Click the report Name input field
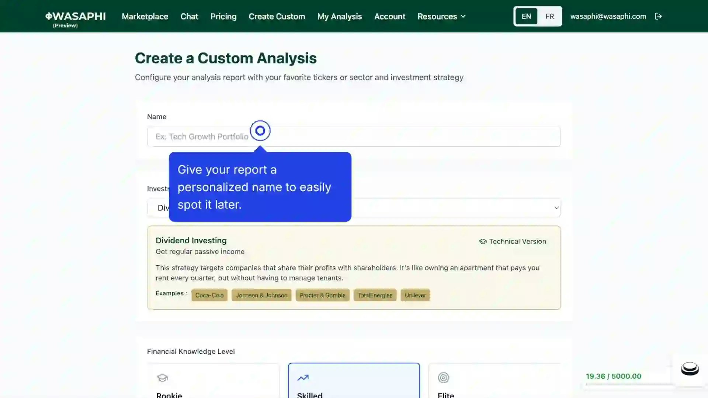Image resolution: width=708 pixels, height=398 pixels. [x=406, y=136]
